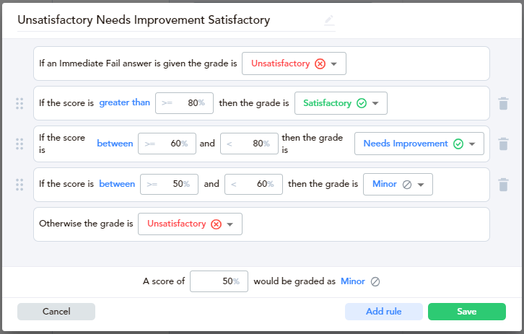Open Otherwise grade Unsatisfactory dropdown
Viewport: 524px width, 334px height.
click(190, 224)
